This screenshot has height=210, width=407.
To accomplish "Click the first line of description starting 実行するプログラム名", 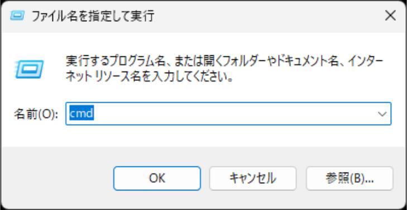I will pyautogui.click(x=224, y=62).
